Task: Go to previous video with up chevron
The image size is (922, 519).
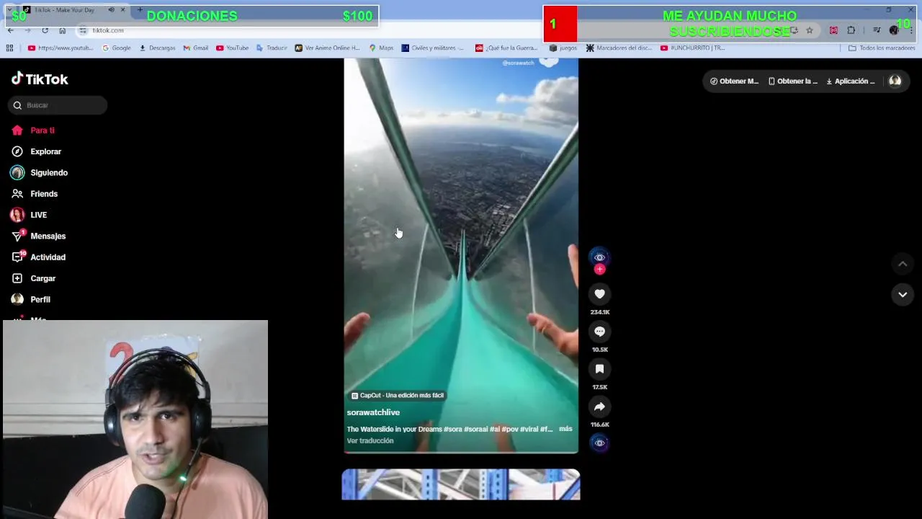Action: click(x=903, y=264)
